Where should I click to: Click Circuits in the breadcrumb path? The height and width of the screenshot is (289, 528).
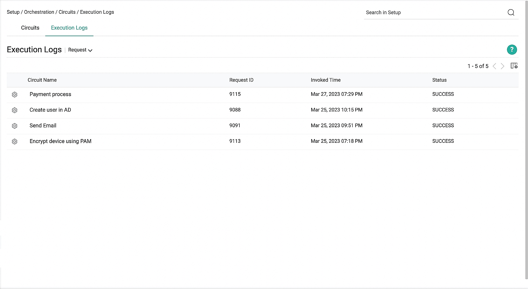[x=67, y=12]
